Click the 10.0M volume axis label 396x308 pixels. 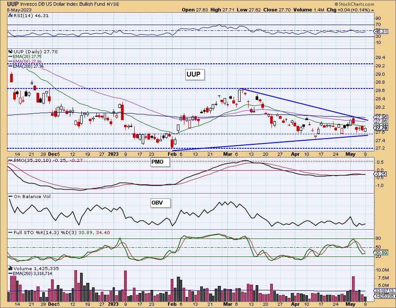(x=382, y=270)
